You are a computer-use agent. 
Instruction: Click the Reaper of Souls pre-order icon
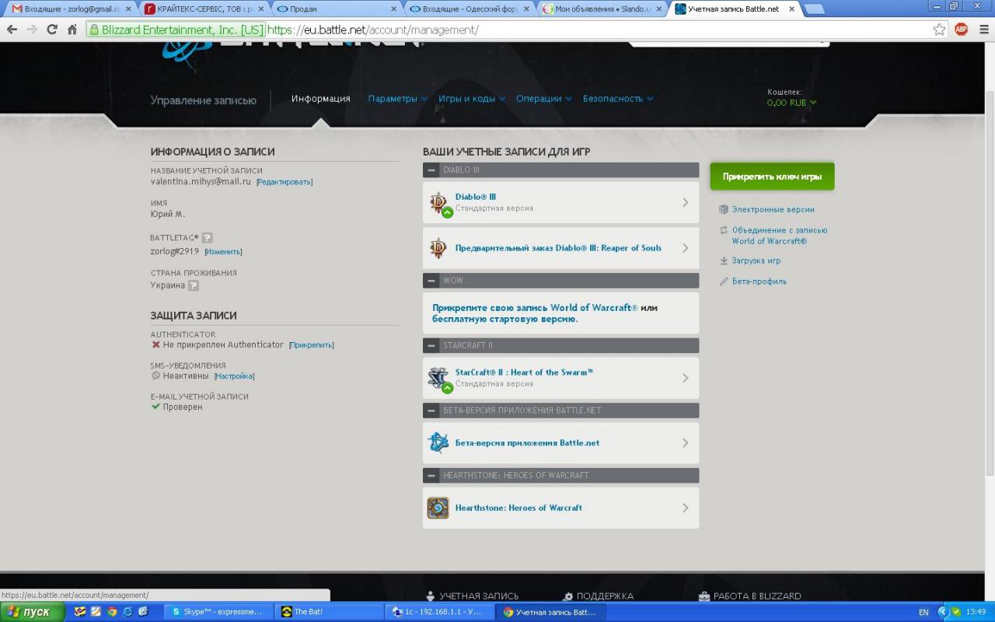click(438, 248)
